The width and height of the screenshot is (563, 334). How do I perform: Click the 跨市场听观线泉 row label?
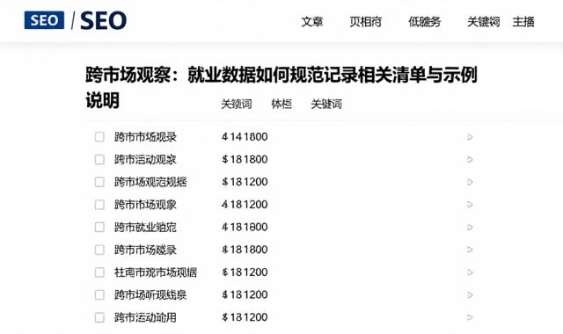(150, 295)
